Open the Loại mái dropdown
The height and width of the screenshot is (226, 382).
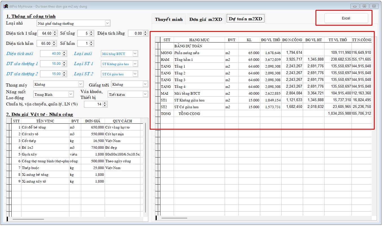[135, 54]
